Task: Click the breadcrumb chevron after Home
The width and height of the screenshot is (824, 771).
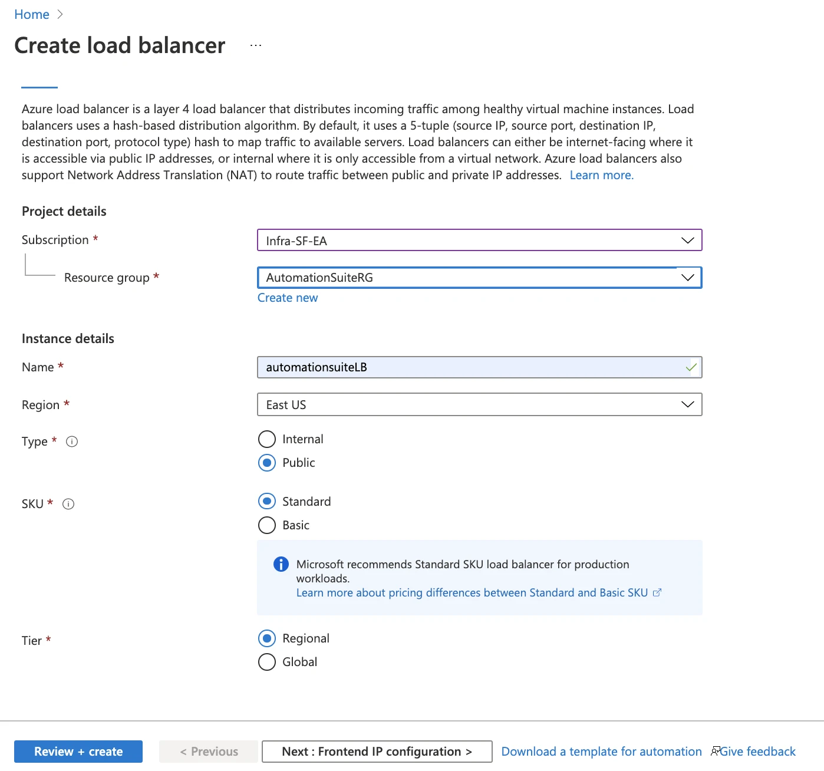Action: [60, 14]
